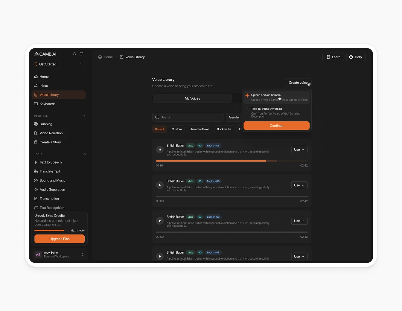The height and width of the screenshot is (311, 402).
Task: Switch to the Custom voices tab
Action: tap(177, 129)
